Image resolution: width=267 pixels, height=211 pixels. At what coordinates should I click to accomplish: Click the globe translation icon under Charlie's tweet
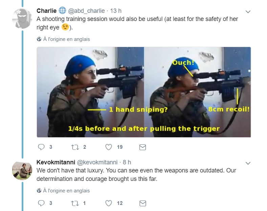(x=39, y=39)
